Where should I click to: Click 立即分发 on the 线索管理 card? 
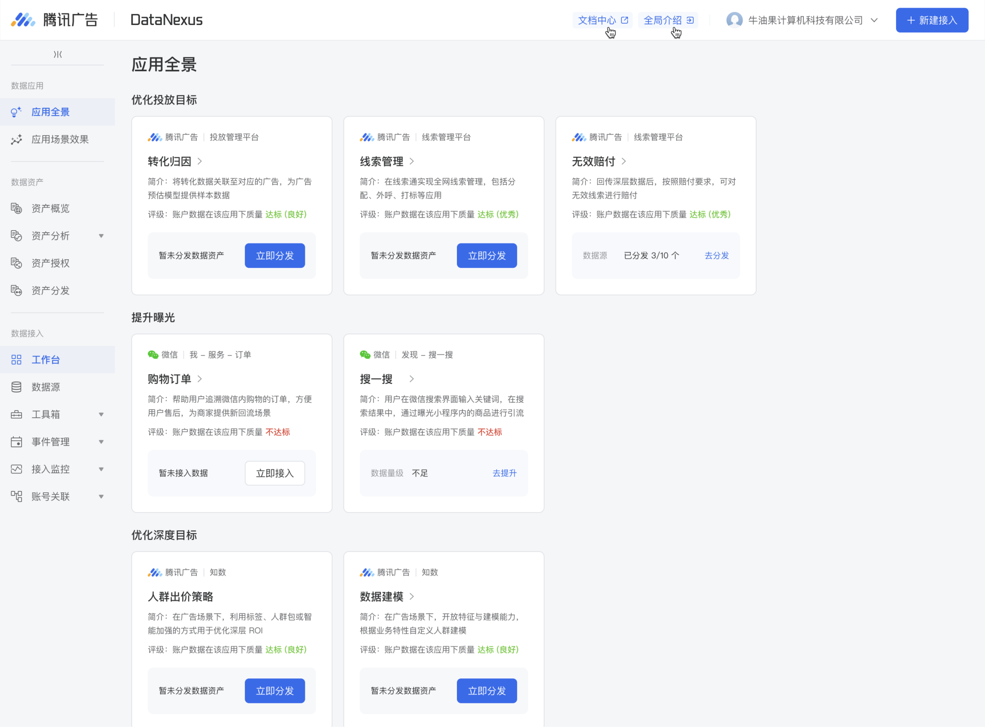487,255
